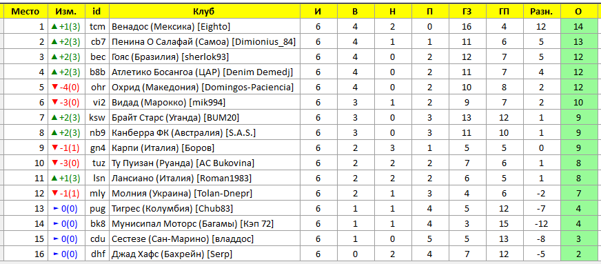Select the Клуб column header

204,12
